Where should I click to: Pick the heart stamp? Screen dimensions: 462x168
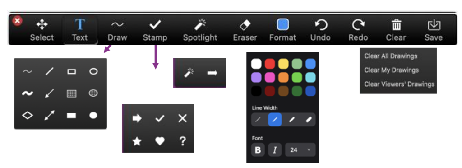160,141
